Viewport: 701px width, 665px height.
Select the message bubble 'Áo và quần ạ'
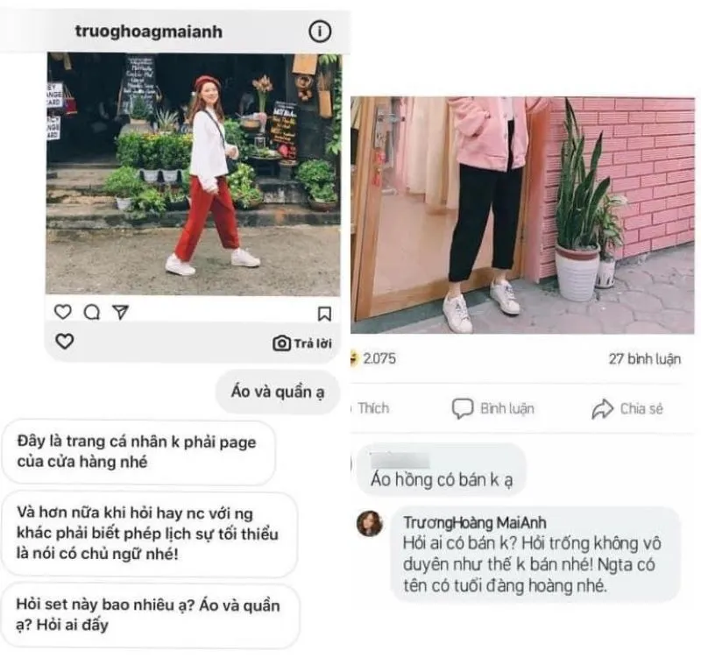click(278, 392)
